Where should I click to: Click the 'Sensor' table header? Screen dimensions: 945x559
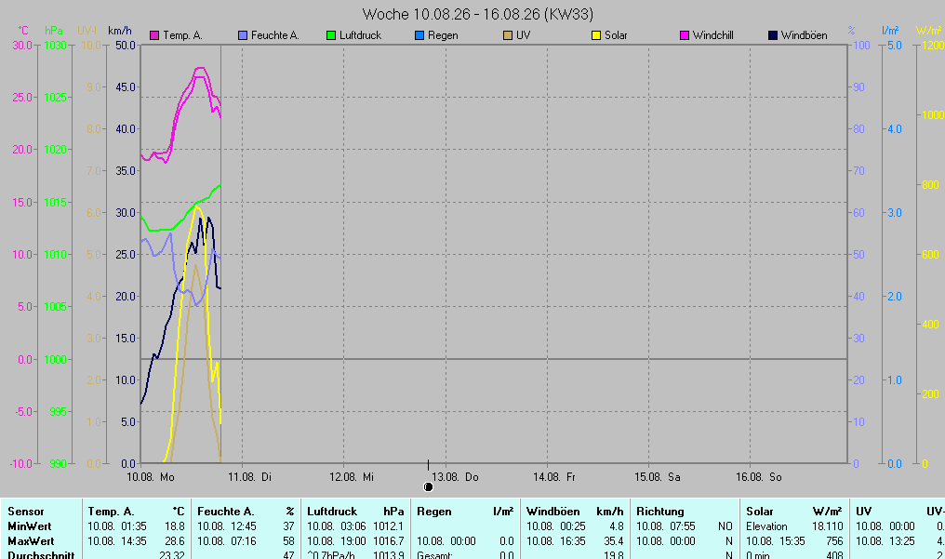[26, 512]
